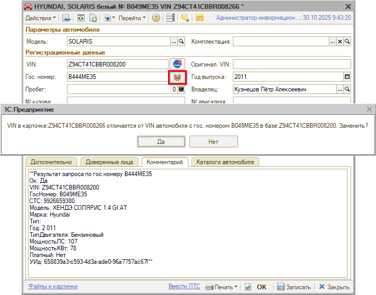Click into the Гос. номер input field
Image resolution: width=376 pixels, height=295 pixels.
117,77
